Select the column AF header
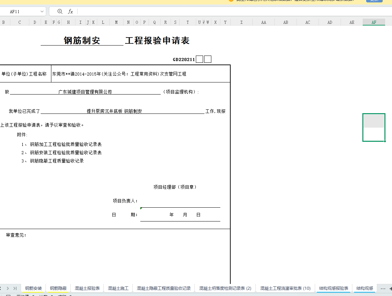The width and height of the screenshot is (392, 296). [374, 22]
